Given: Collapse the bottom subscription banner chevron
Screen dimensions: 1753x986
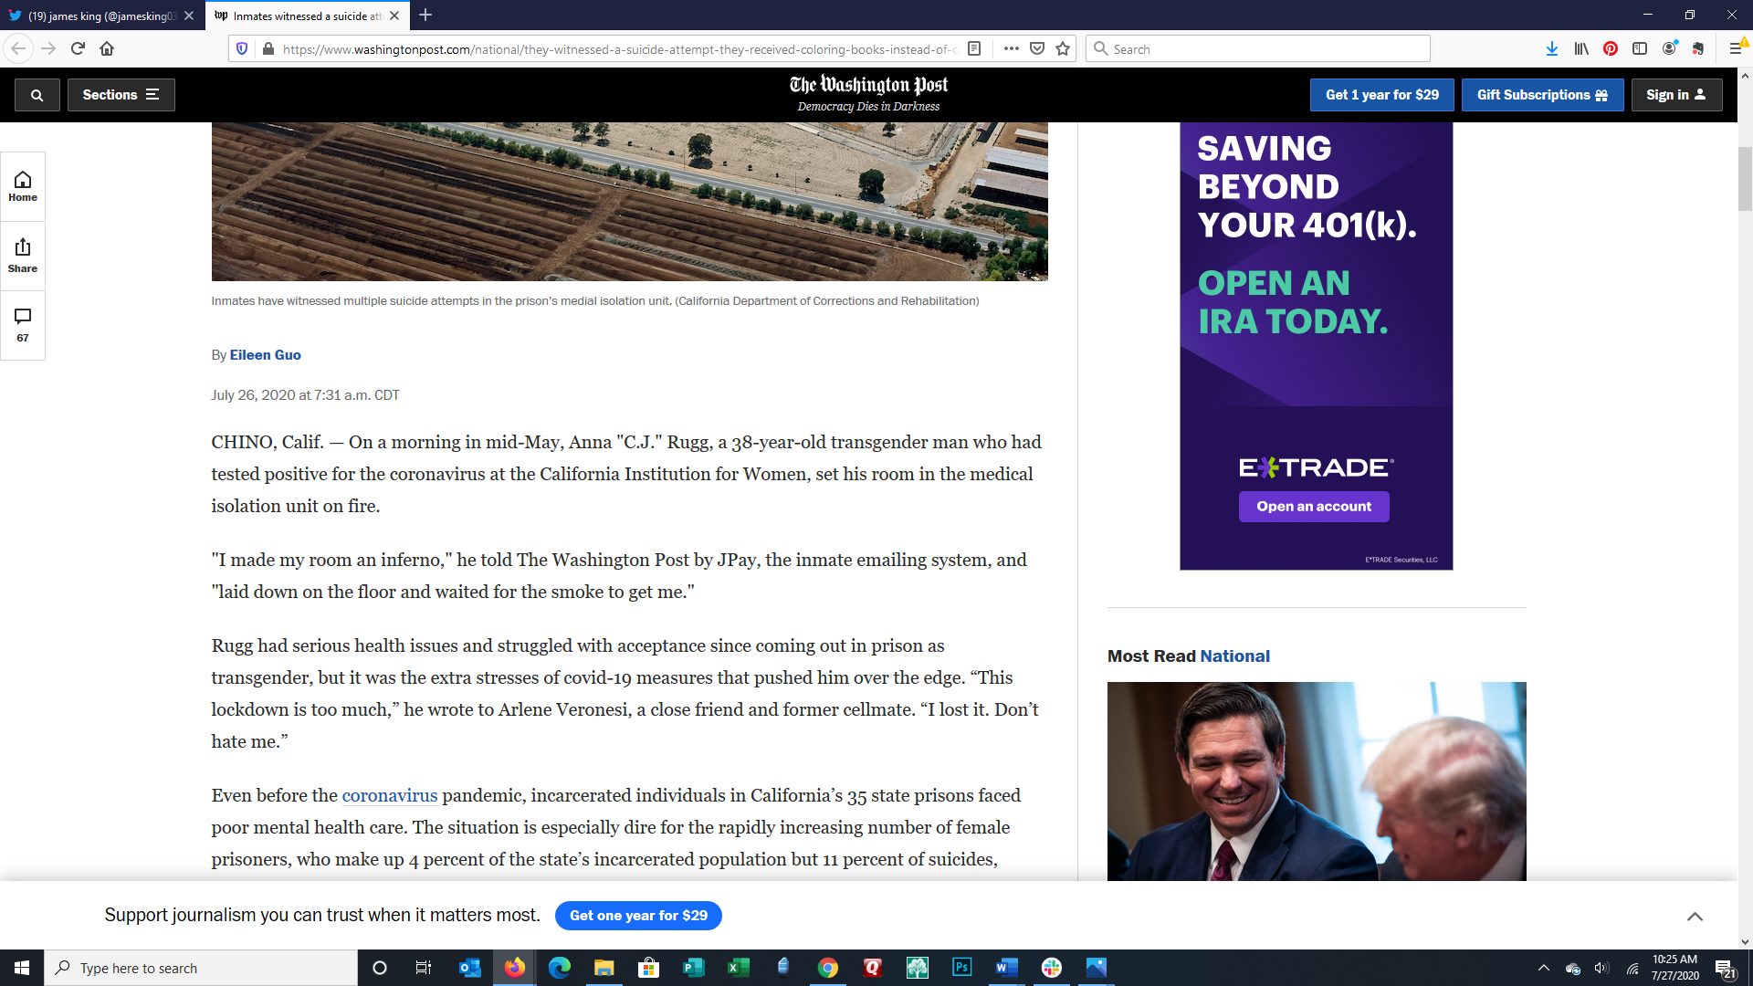Looking at the screenshot, I should coord(1695,917).
